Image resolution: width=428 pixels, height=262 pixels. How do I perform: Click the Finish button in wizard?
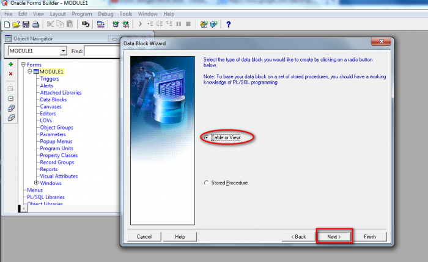pyautogui.click(x=370, y=236)
